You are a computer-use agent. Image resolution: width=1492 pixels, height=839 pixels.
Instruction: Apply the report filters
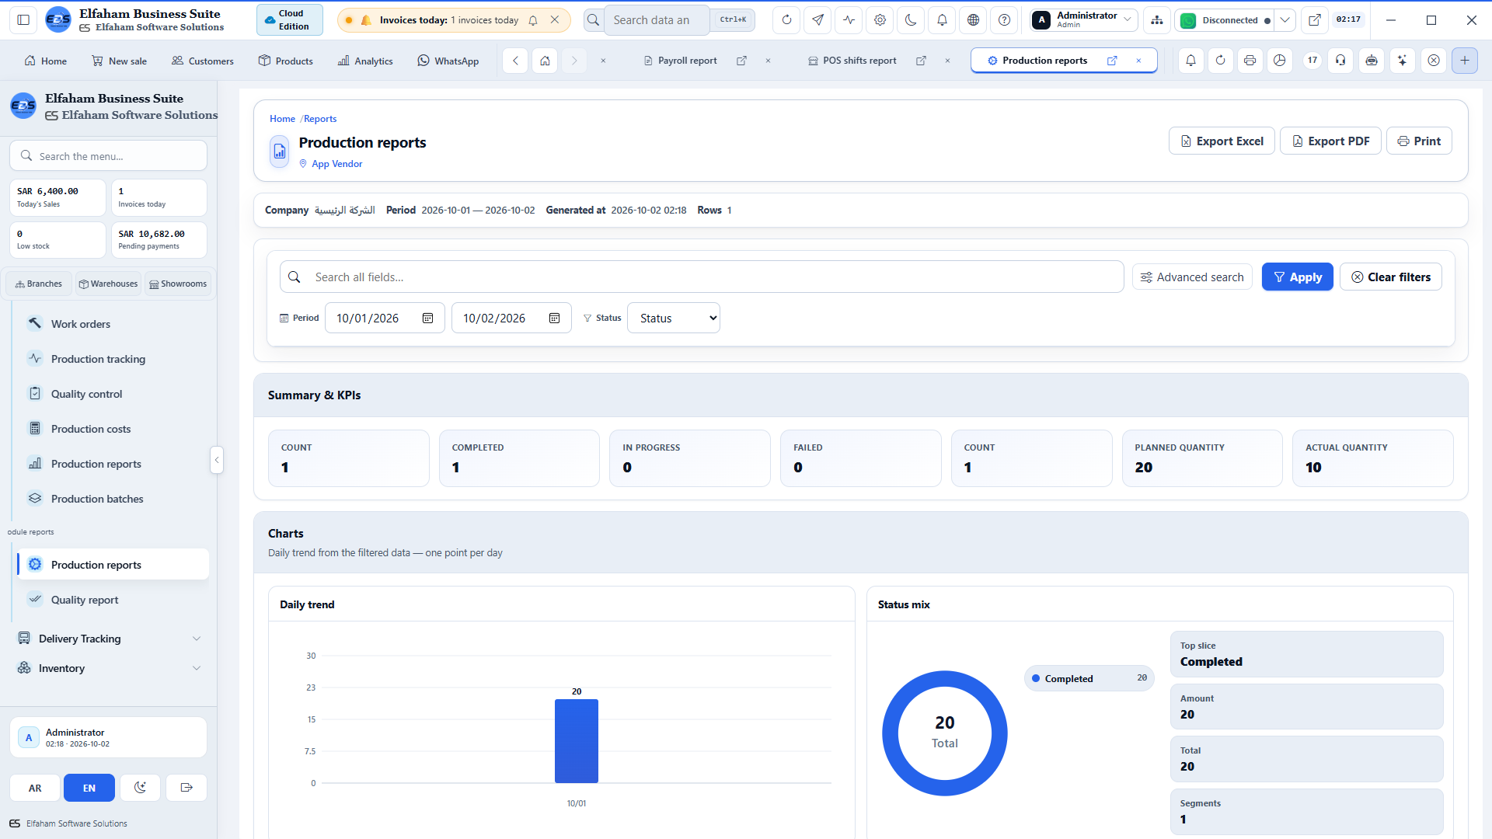click(x=1297, y=277)
